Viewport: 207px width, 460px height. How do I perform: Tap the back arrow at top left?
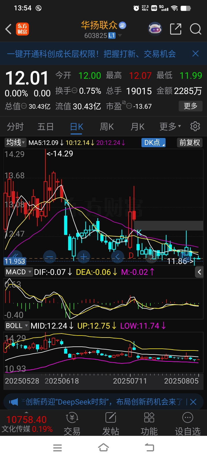point(9,29)
